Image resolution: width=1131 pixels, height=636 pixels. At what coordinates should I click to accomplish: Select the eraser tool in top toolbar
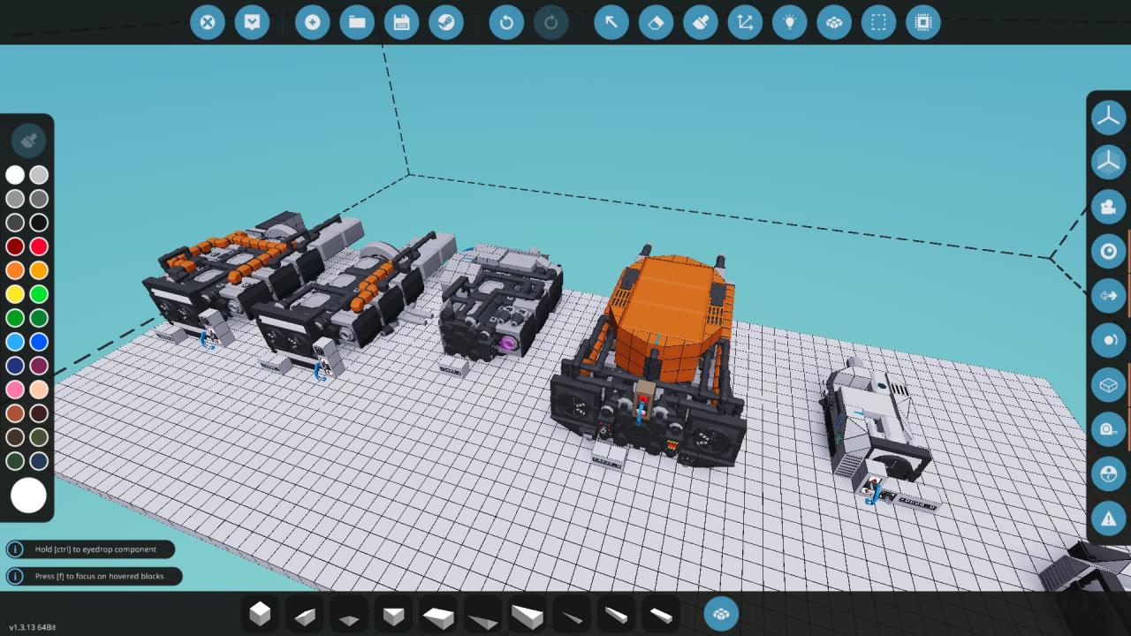[656, 23]
